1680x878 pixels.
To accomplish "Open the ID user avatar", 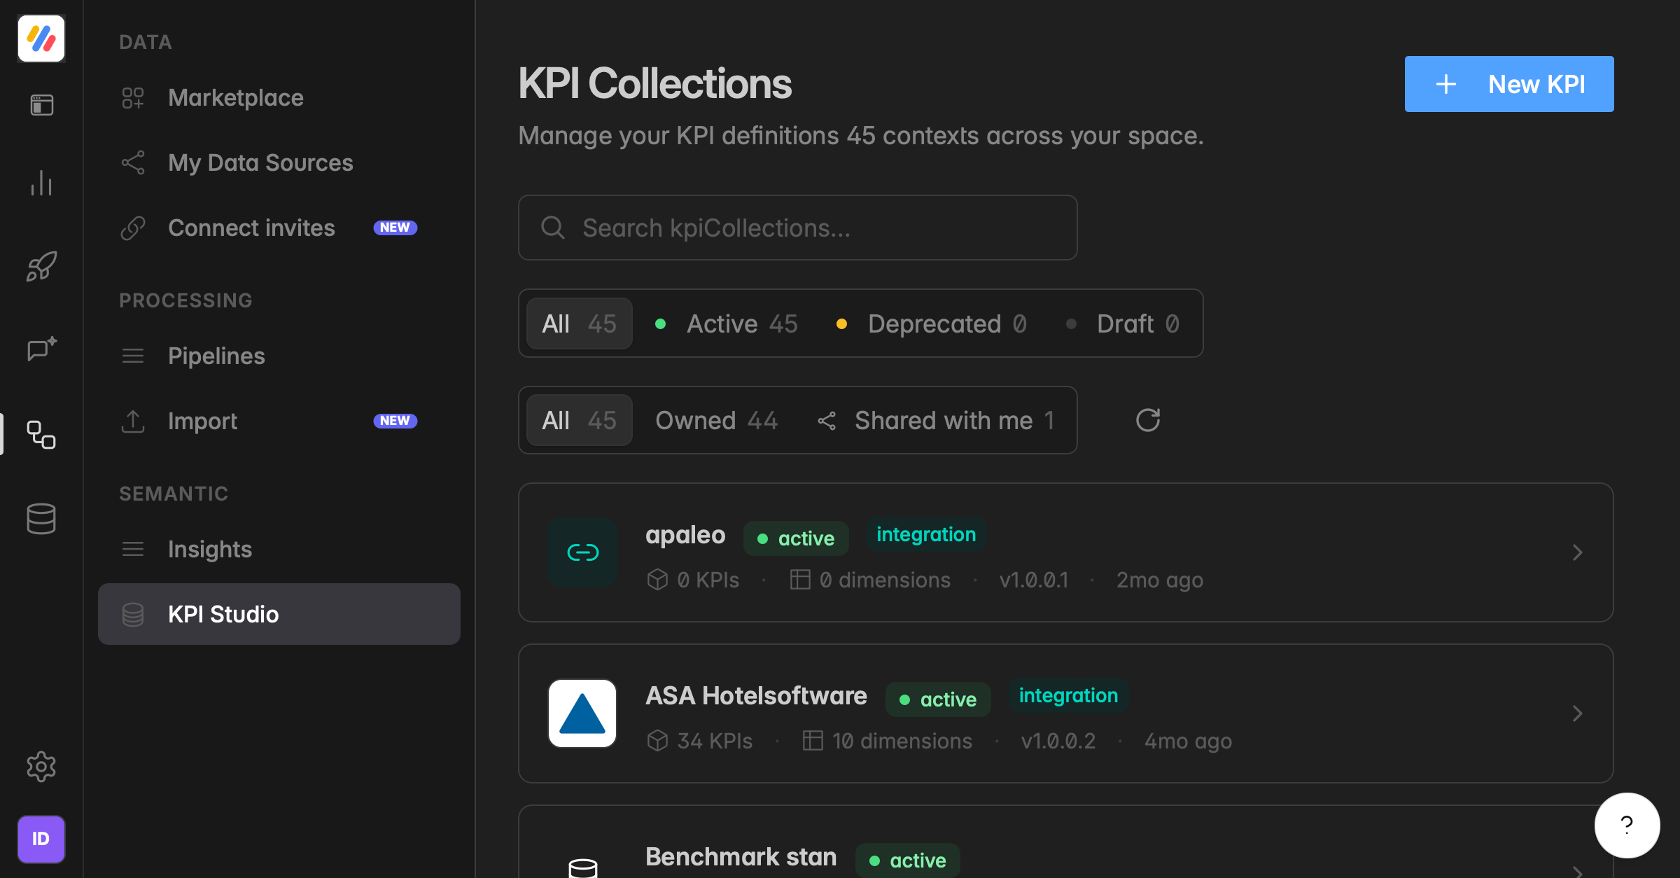I will 41,839.
